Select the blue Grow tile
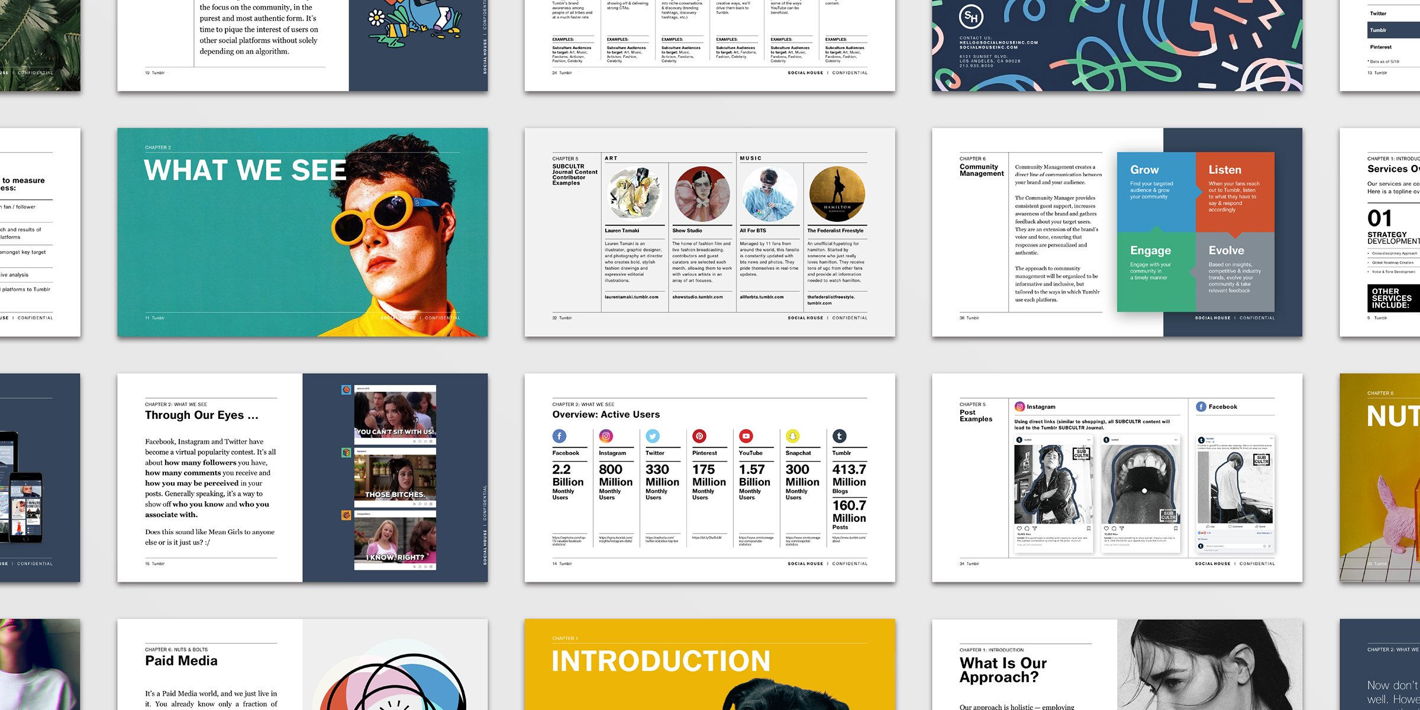This screenshot has height=710, width=1420. coord(1156,191)
